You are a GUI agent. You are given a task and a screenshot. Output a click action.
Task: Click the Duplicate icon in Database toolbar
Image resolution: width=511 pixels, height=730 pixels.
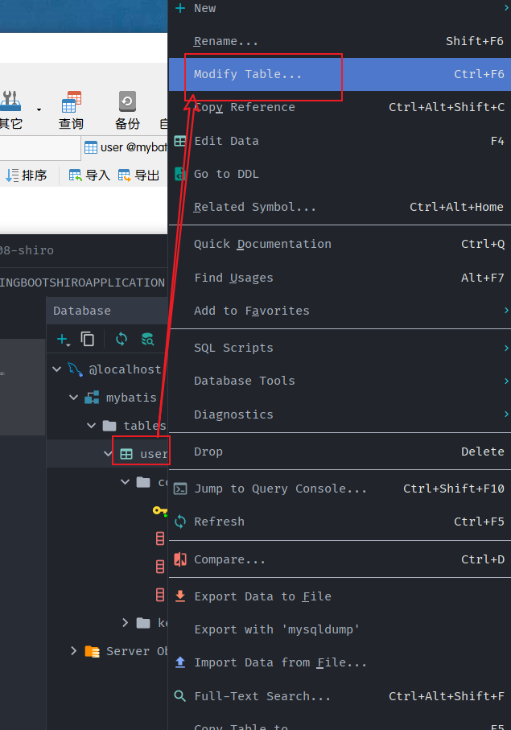[x=88, y=340]
